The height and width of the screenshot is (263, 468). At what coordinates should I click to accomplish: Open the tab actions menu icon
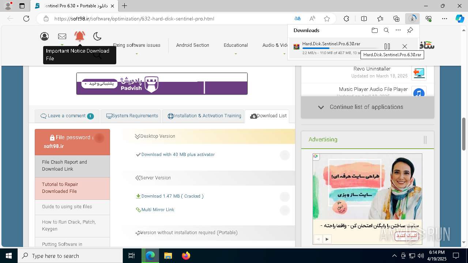click(x=22, y=6)
